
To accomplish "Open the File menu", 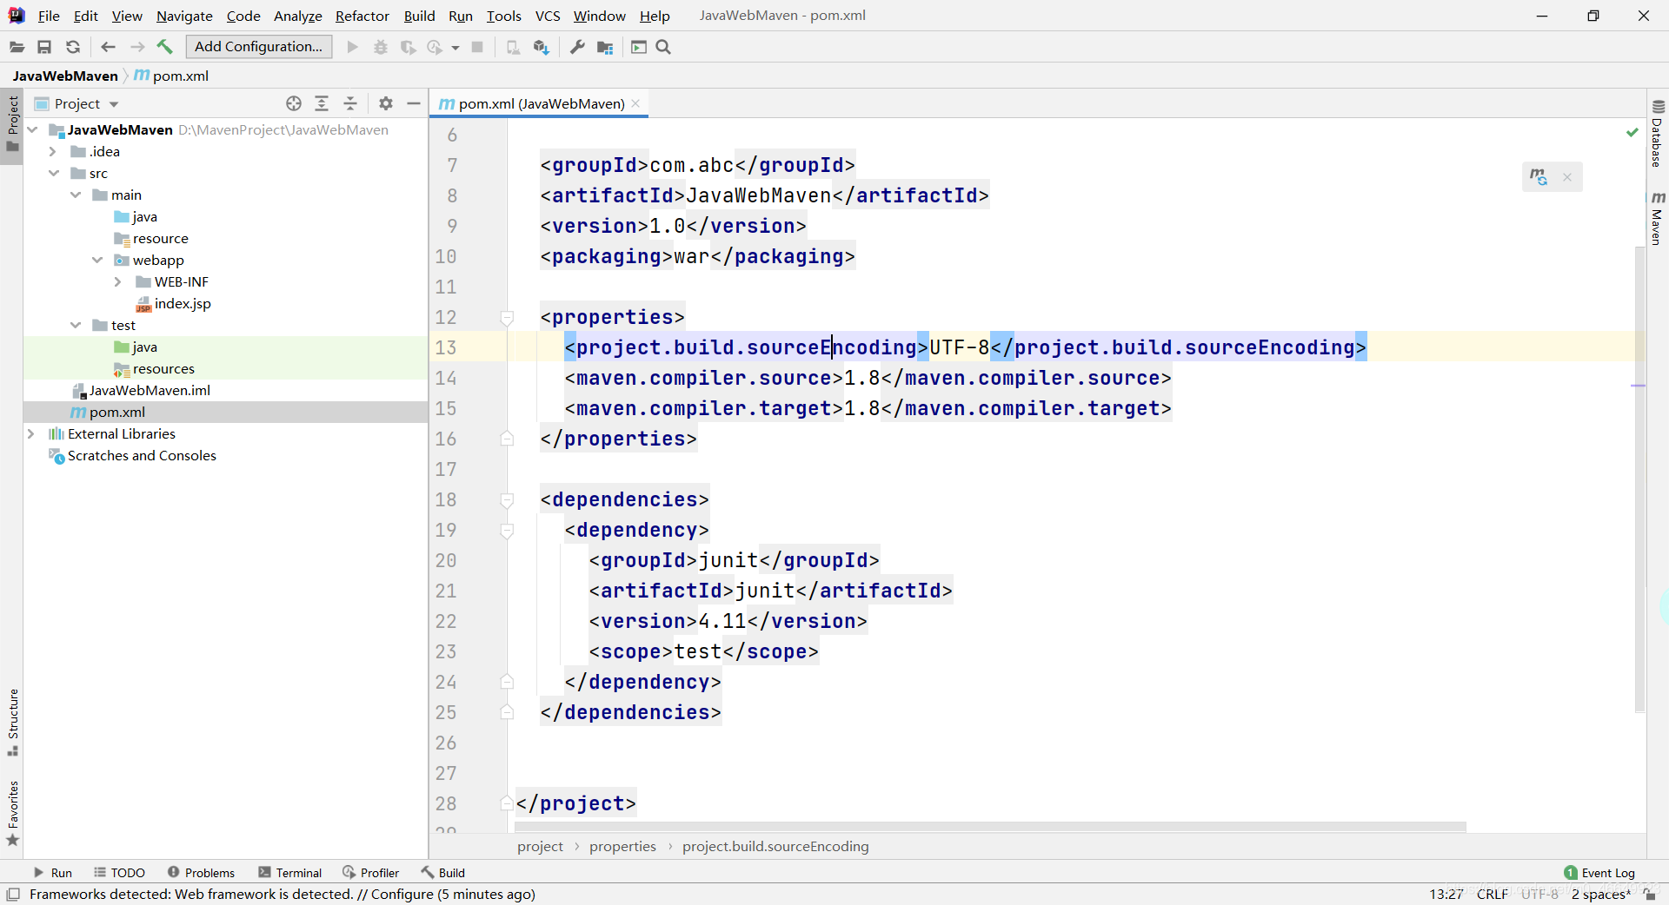I will tap(49, 16).
